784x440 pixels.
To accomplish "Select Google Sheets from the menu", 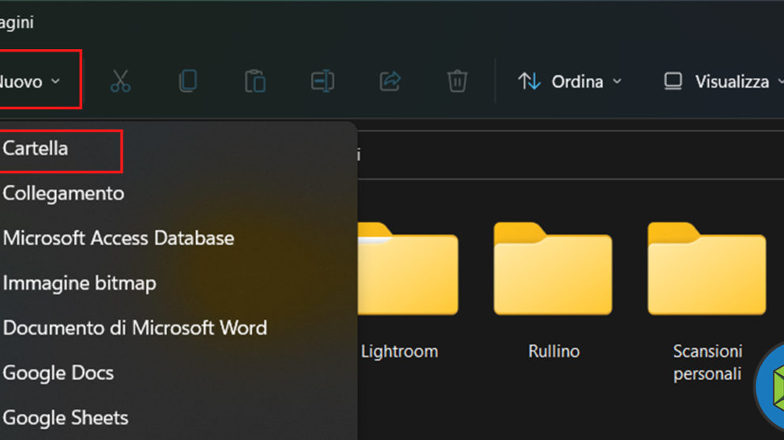I will coord(65,418).
